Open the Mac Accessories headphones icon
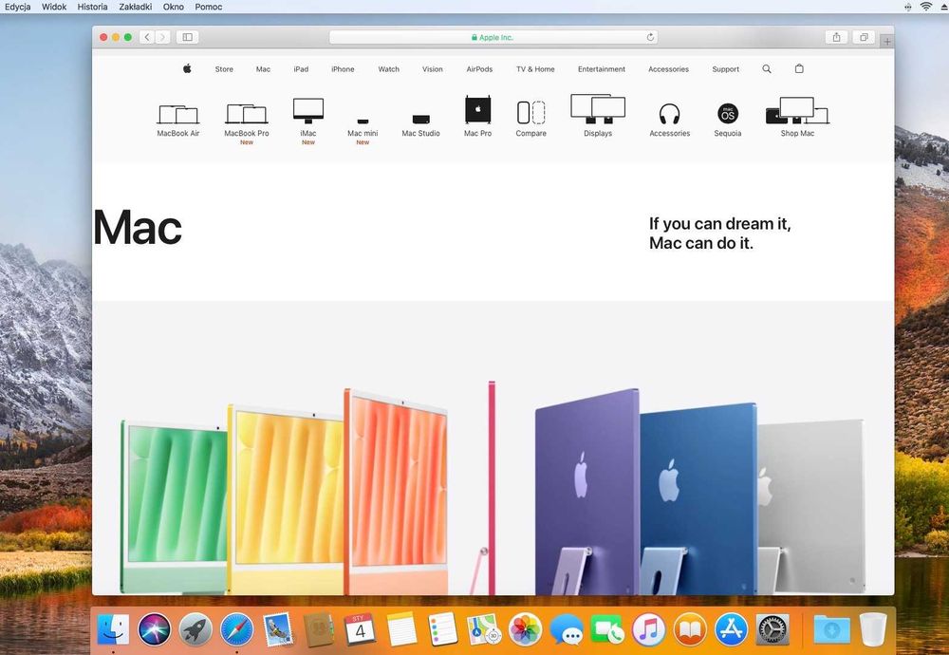This screenshot has width=949, height=655. coord(669,114)
